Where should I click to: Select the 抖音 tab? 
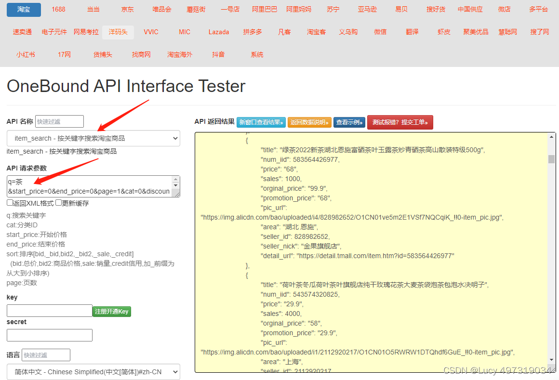click(218, 54)
